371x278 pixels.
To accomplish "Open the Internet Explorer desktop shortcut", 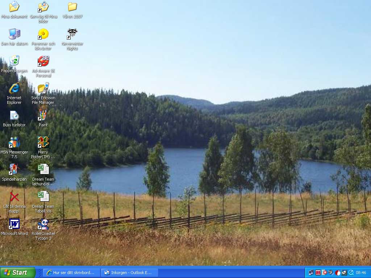I will click(14, 88).
